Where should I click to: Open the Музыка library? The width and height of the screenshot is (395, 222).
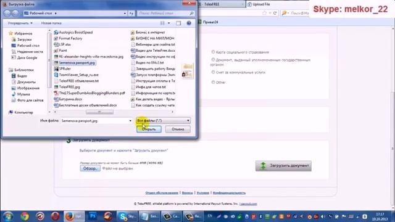click(x=23, y=94)
